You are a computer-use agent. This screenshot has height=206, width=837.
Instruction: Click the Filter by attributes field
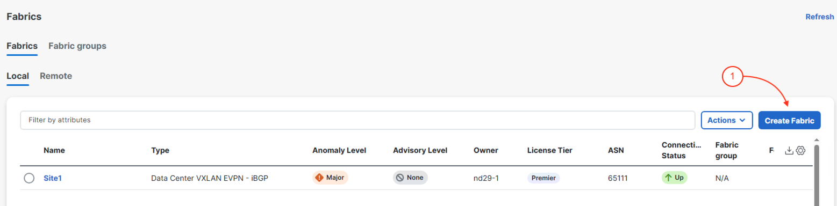pos(357,120)
